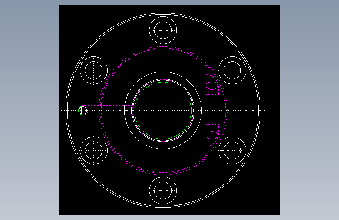The width and height of the screenshot is (339, 220).
Task: Select the bottom bolt hole's inner circle
Action: tap(163, 191)
